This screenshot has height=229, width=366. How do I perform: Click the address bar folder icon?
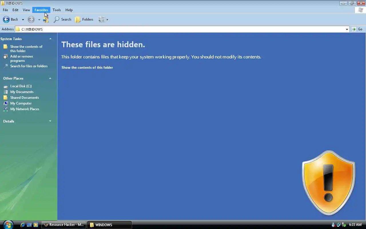(18, 29)
